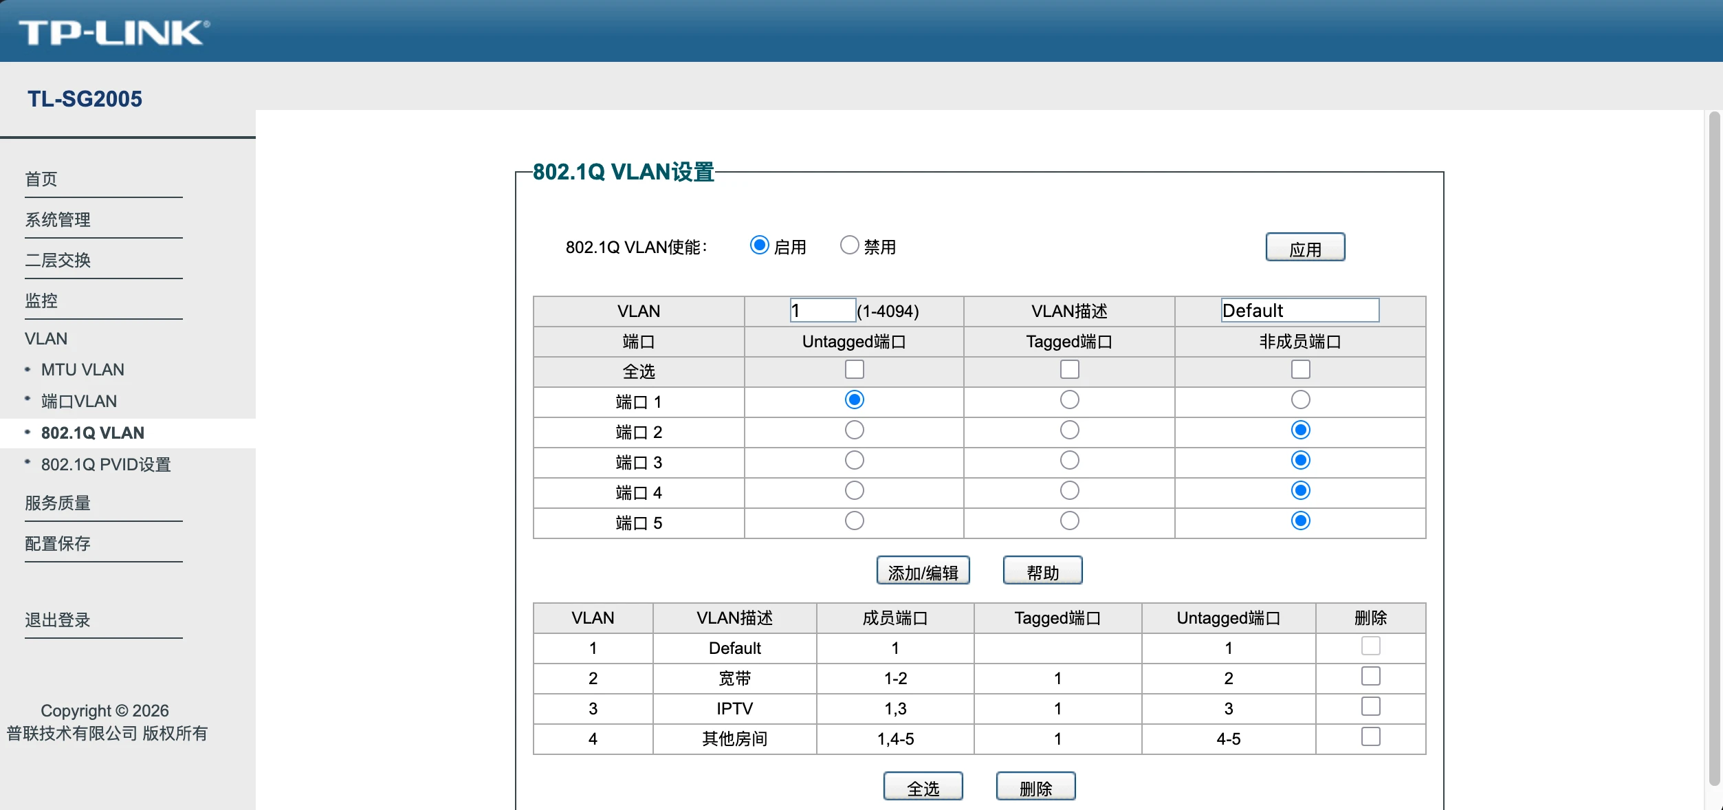Click member ports cell 1,4-5
Viewport: 1723px width, 810px height.
pos(895,739)
